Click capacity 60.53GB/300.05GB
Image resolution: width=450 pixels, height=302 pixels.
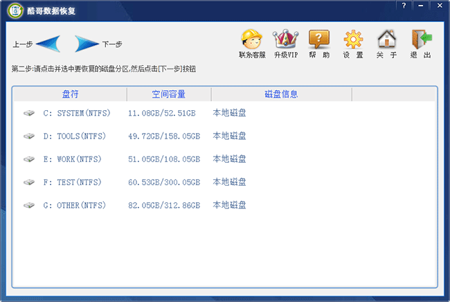pos(164,182)
